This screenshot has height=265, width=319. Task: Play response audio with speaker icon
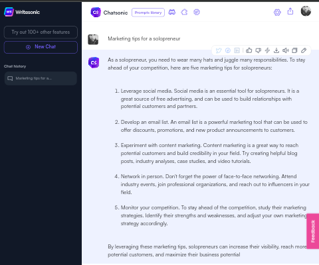pyautogui.click(x=286, y=50)
